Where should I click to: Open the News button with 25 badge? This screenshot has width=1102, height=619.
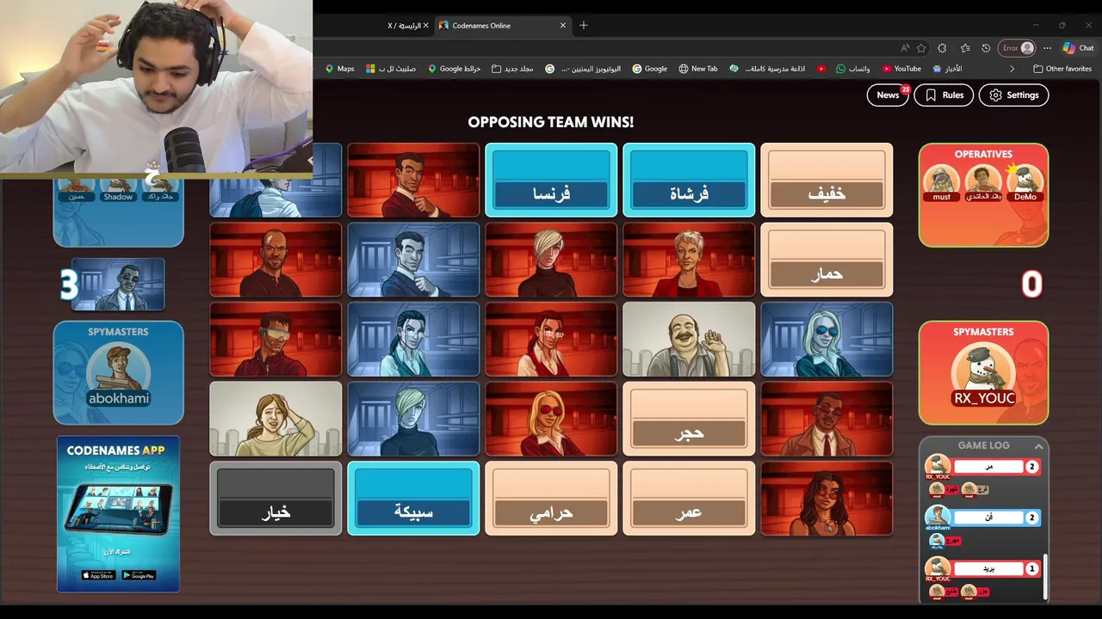pyautogui.click(x=888, y=95)
